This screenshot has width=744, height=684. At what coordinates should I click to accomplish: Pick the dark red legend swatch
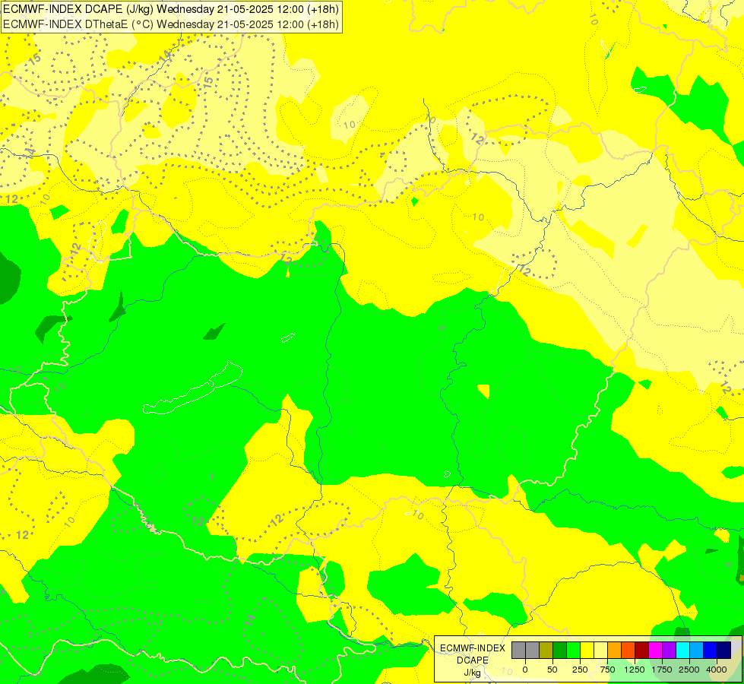tap(642, 650)
